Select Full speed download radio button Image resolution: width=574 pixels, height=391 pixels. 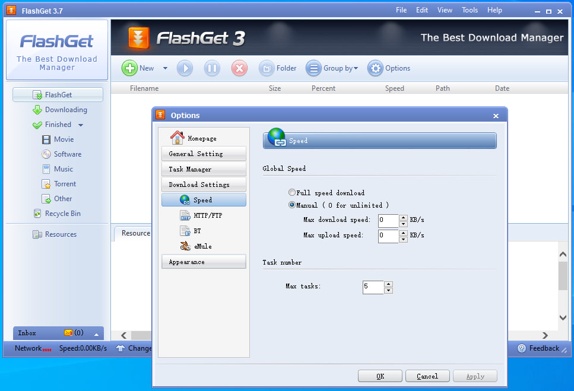292,192
